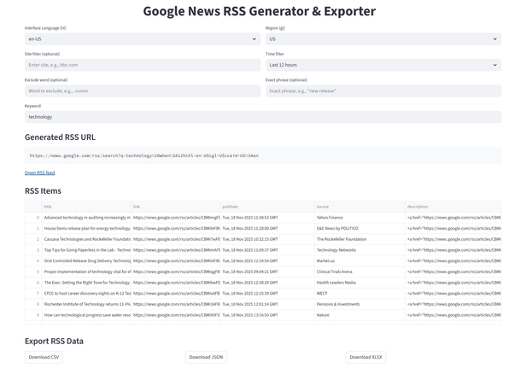Viewport: 526px width, 374px height.
Task: Click the Download XLSX button
Action: point(365,357)
